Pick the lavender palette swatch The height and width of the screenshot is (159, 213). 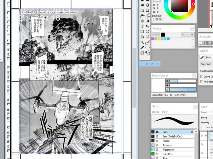tap(162, 39)
